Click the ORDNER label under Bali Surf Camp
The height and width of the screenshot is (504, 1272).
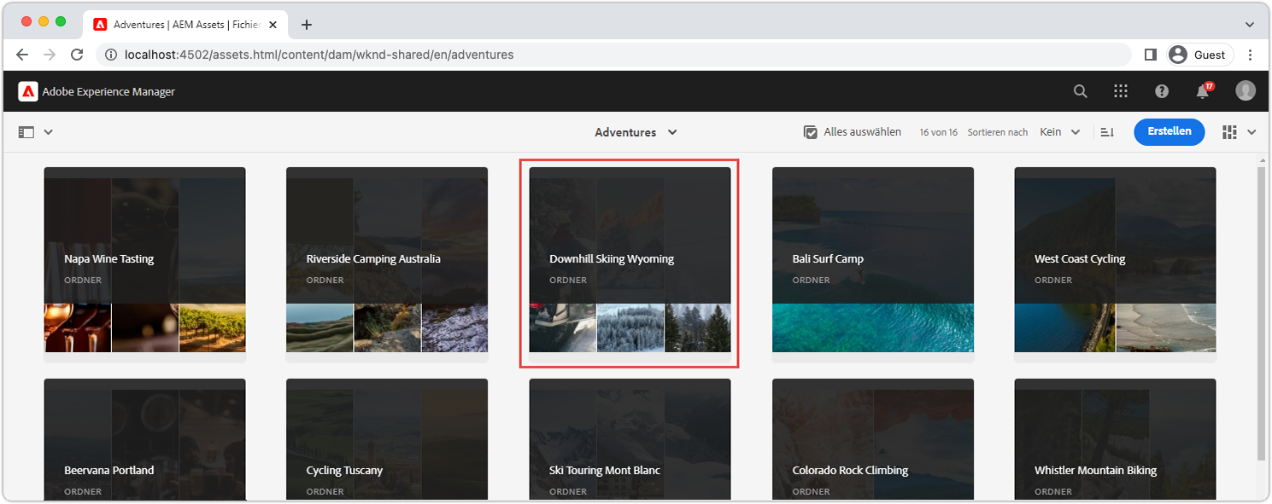tap(811, 280)
